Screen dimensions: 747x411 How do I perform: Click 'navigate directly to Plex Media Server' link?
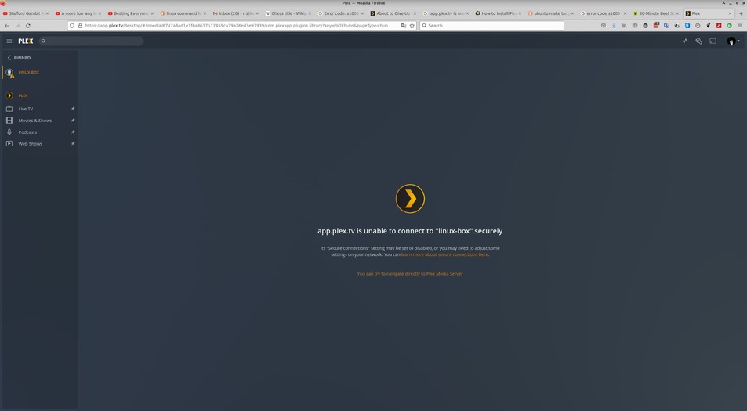410,273
